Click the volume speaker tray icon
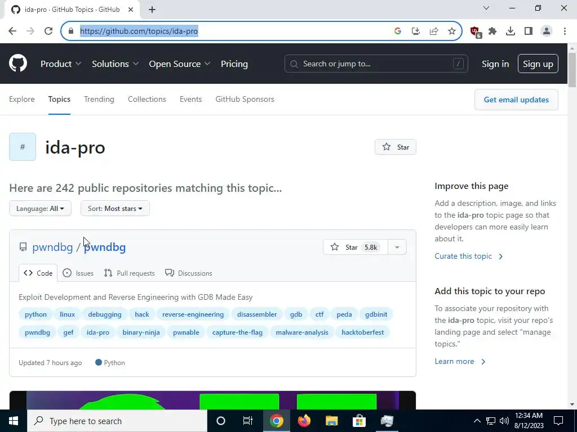 point(504,421)
